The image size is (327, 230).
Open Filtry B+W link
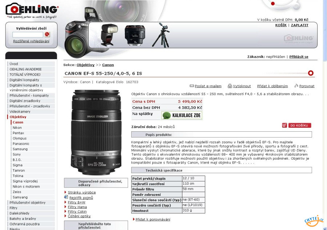(77, 202)
